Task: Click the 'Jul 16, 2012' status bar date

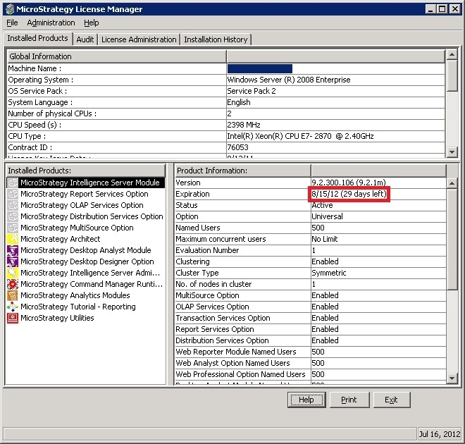Action: [440, 434]
